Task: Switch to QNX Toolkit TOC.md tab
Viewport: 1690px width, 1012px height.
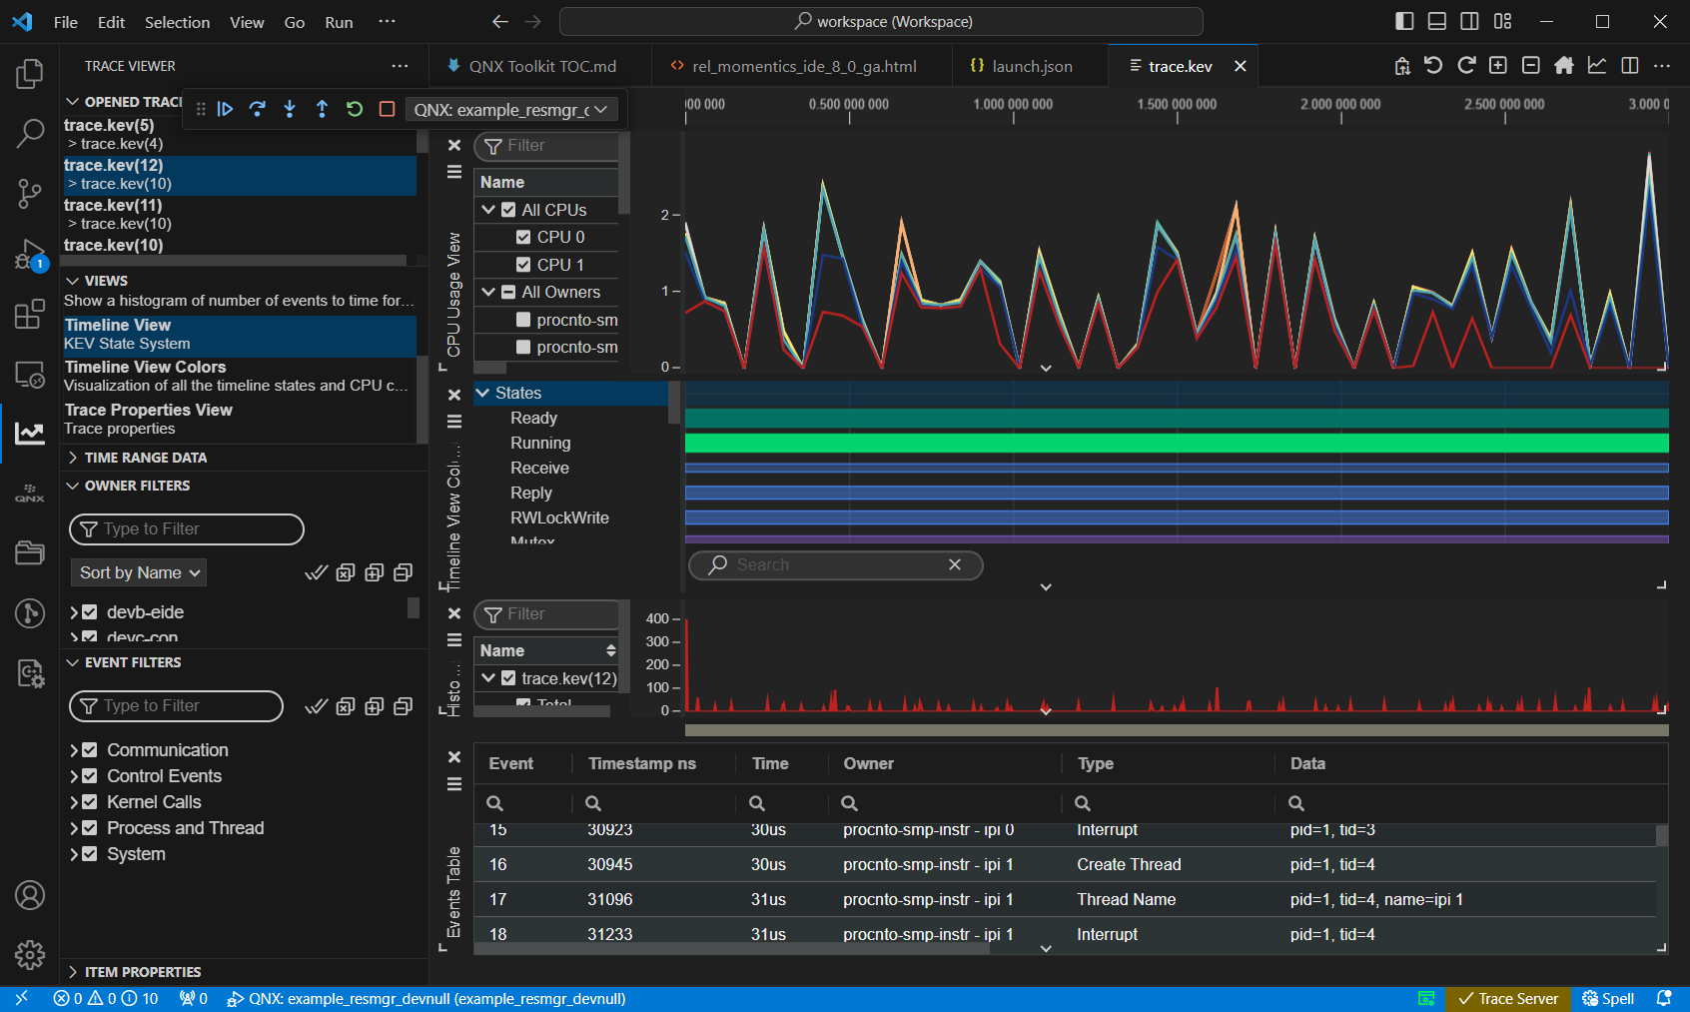Action: (539, 66)
